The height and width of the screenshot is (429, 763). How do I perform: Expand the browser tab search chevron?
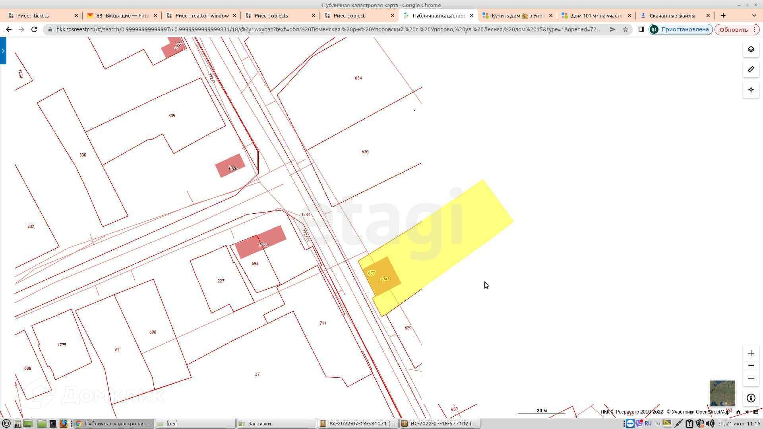coord(754,15)
